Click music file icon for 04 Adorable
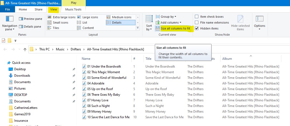Screen dimensions: 290x126 pos(84,83)
